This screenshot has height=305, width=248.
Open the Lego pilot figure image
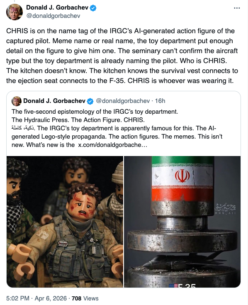click(x=65, y=222)
